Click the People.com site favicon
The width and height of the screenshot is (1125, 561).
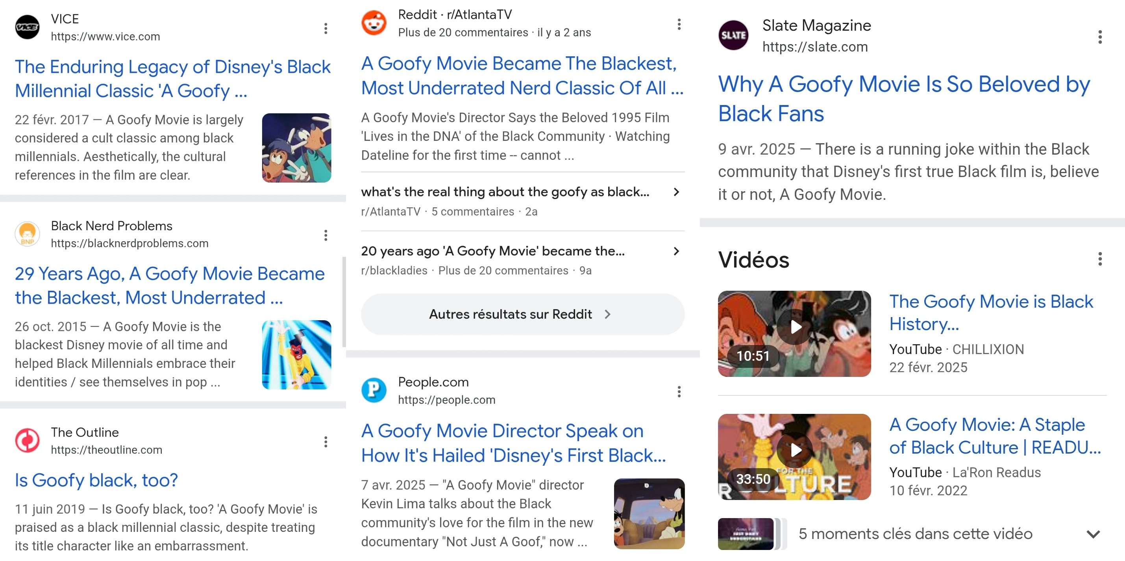point(374,390)
